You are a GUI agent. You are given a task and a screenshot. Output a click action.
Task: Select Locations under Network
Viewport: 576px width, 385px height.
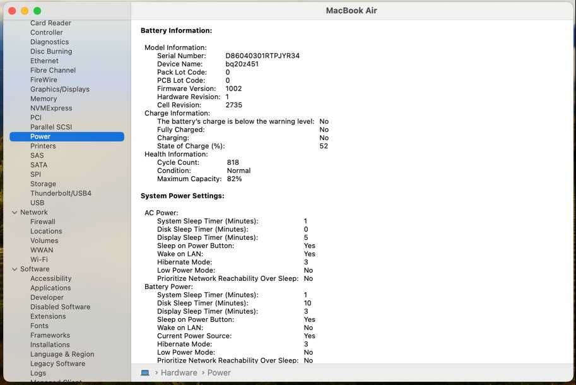pyautogui.click(x=46, y=231)
